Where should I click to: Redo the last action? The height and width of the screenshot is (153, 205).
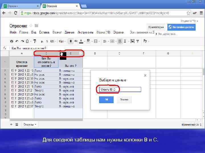22,41
